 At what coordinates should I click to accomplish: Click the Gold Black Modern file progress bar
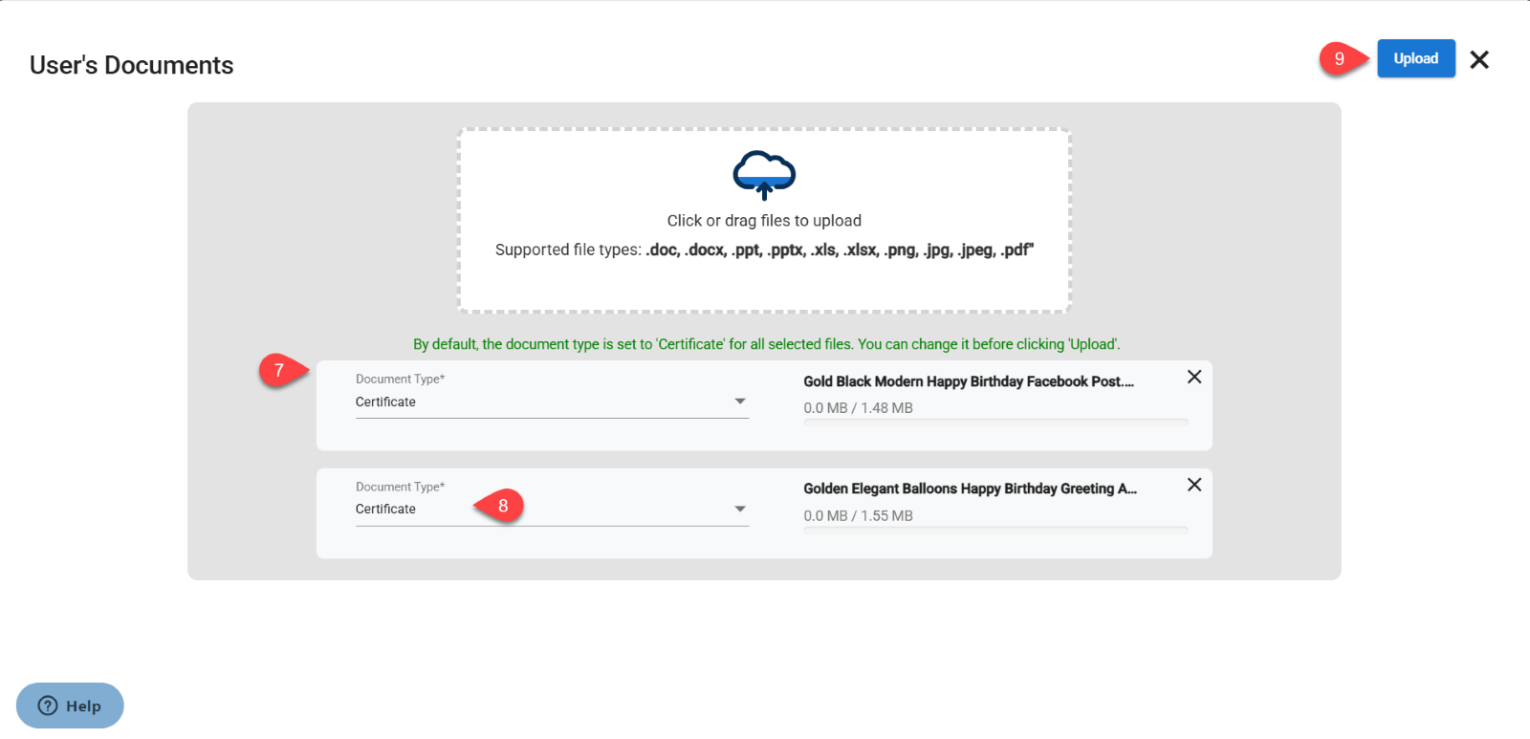[x=995, y=422]
